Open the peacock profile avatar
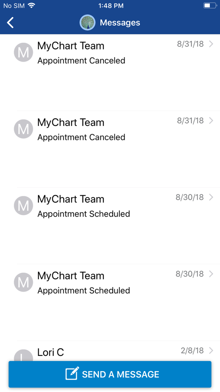 coord(88,22)
